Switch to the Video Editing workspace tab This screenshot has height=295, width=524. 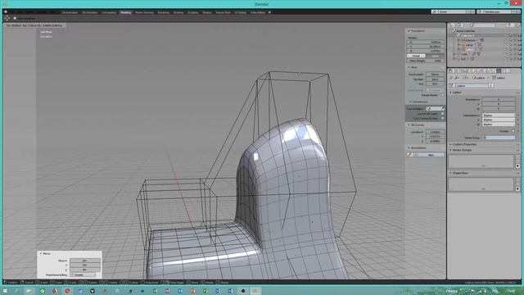[x=258, y=12]
